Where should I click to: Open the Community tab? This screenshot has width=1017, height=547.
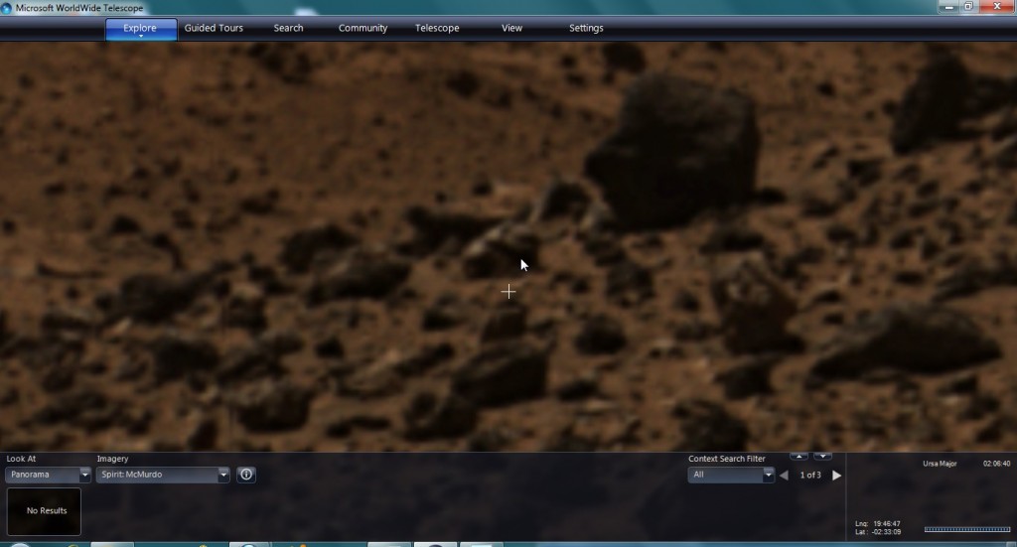[363, 28]
